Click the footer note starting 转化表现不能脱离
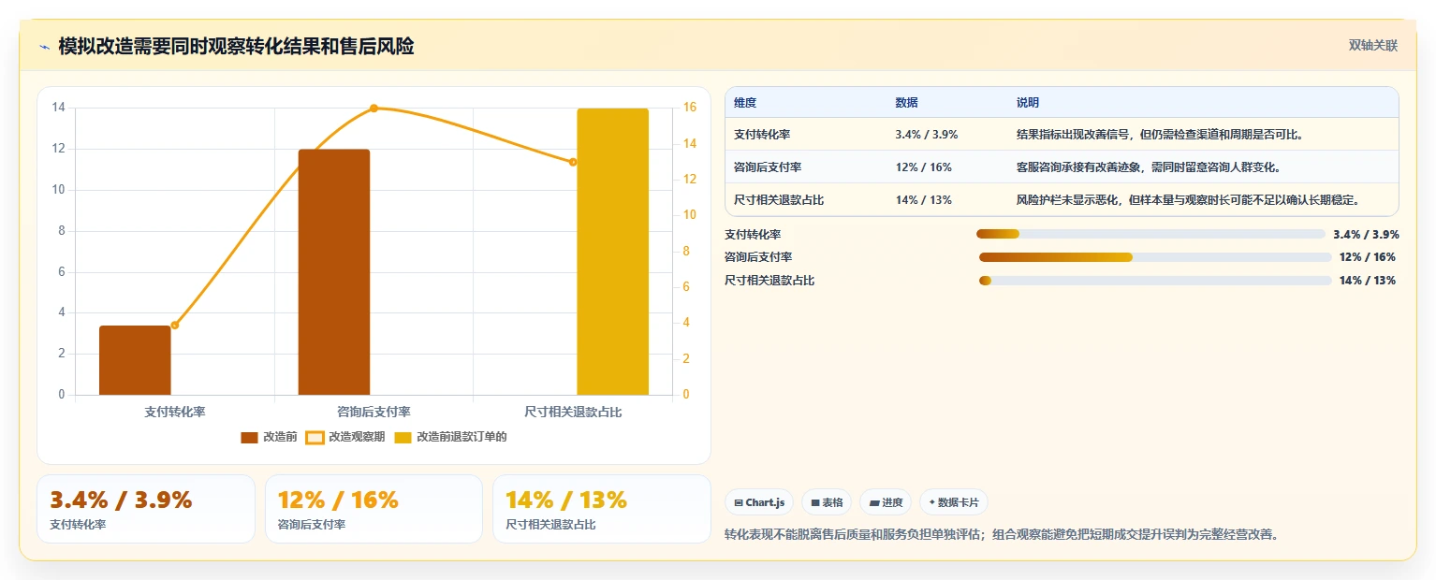The width and height of the screenshot is (1436, 580). 1002,535
